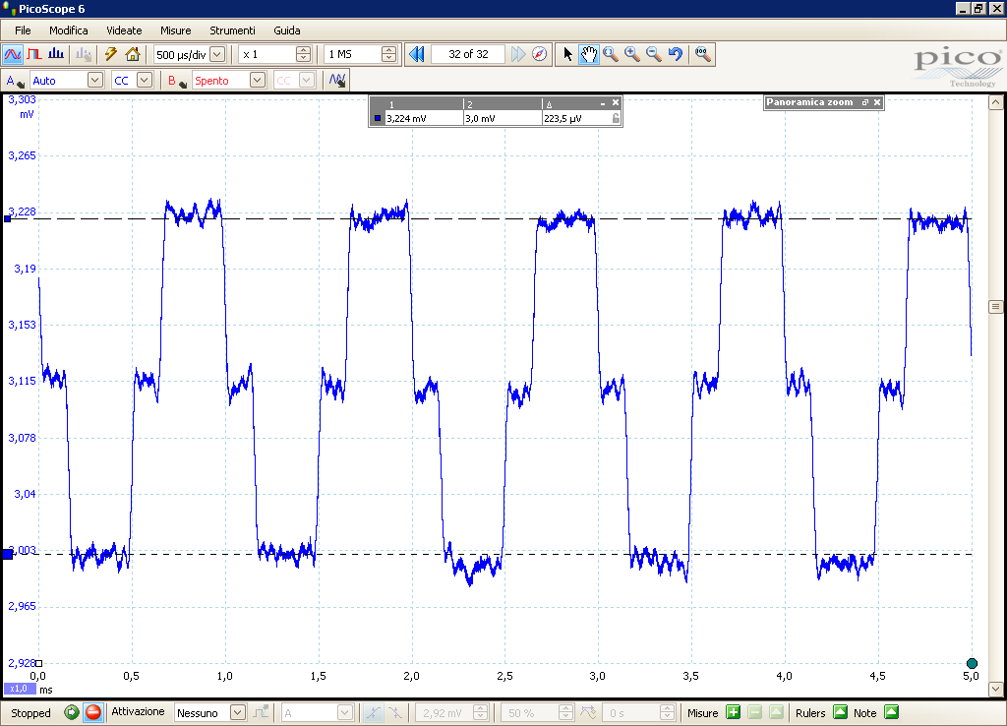Click the x1,0 axis scale button
Screen dimensions: 1007x726
coord(20,689)
